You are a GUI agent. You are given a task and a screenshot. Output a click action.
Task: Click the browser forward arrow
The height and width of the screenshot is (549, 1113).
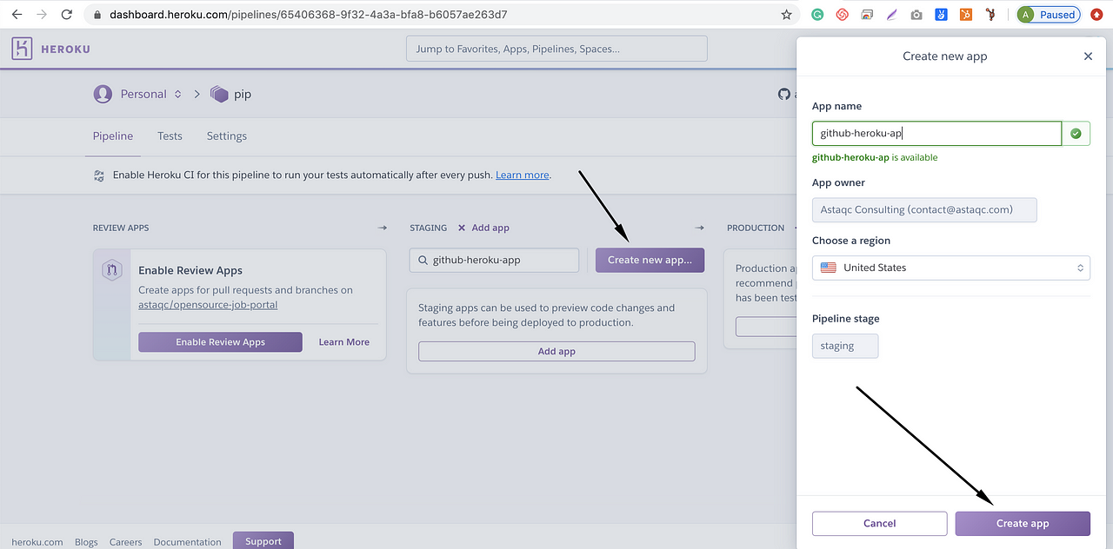click(42, 15)
